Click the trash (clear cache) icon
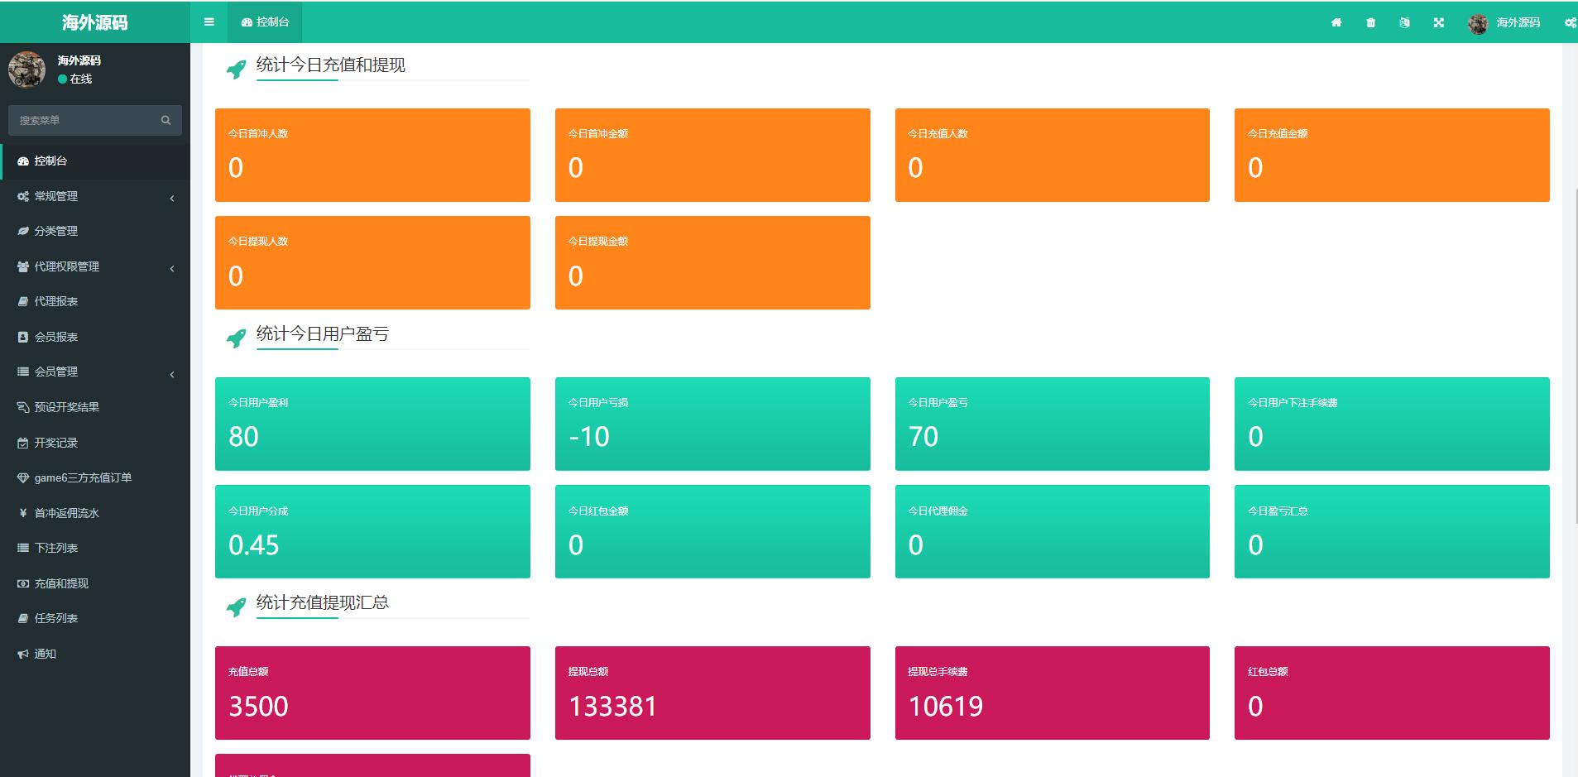1578x777 pixels. [x=1370, y=22]
